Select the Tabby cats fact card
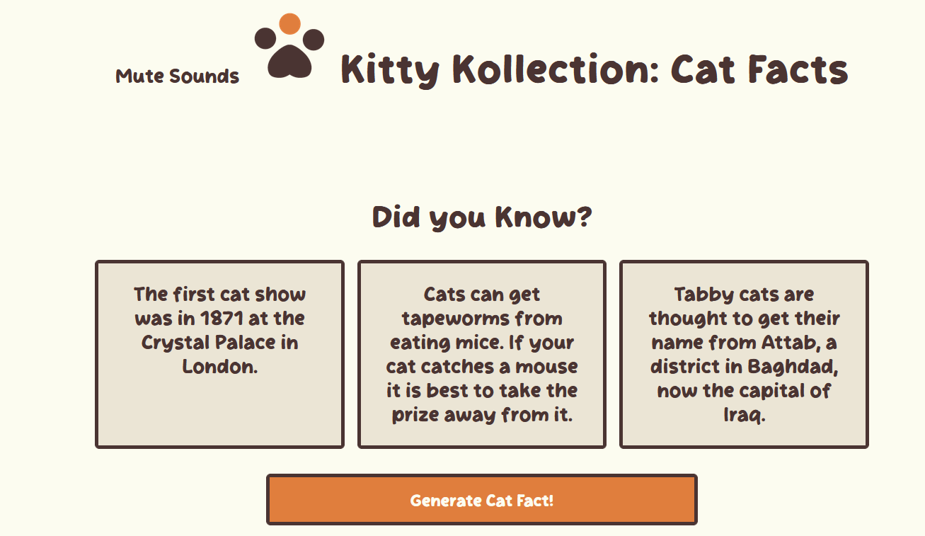This screenshot has height=536, width=925. pos(744,354)
